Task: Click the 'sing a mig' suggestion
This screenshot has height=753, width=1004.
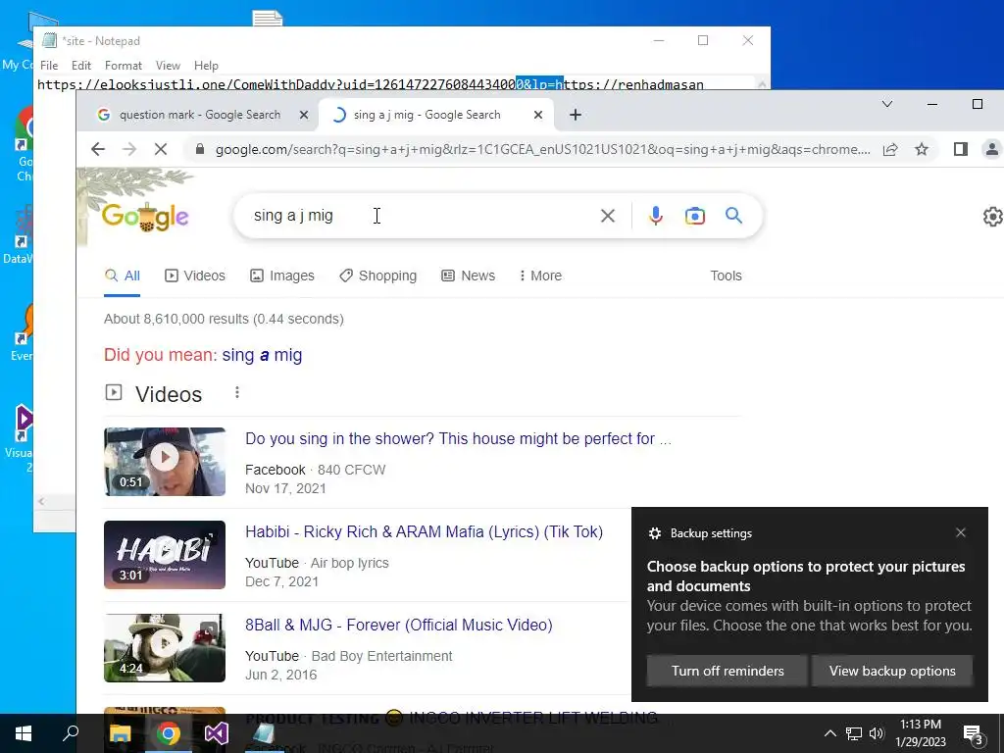Action: tap(262, 355)
